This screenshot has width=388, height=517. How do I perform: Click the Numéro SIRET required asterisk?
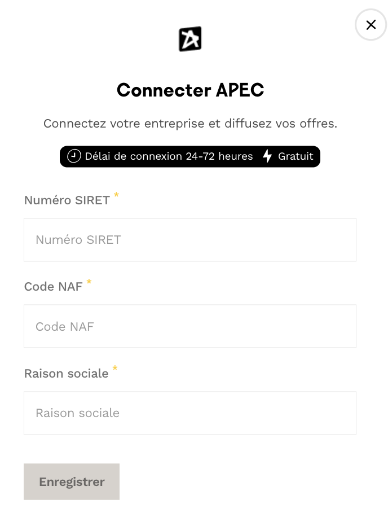coord(116,195)
